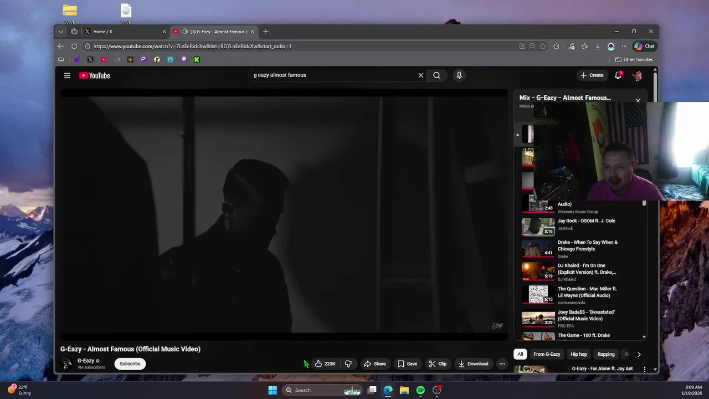Select the Hip hop chip
The width and height of the screenshot is (709, 399).
(x=579, y=354)
